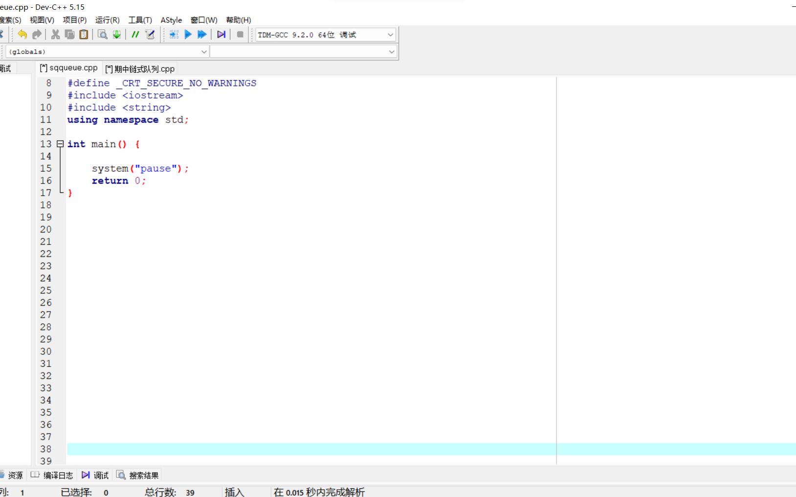Viewport: 796px width, 497px height.
Task: Click the Compile grid icon
Action: [x=174, y=34]
